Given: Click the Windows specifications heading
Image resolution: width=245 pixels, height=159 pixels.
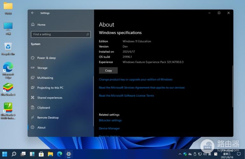Looking at the screenshot, I should [x=120, y=32].
